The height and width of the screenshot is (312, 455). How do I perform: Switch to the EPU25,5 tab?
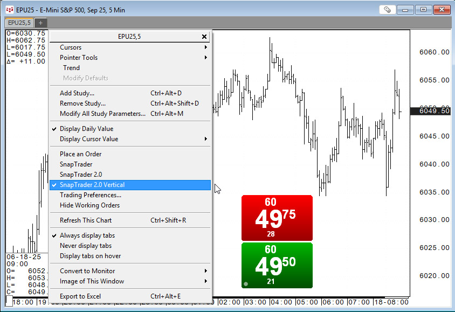tap(19, 23)
